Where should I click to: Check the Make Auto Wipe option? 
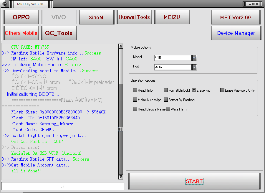[135, 100]
